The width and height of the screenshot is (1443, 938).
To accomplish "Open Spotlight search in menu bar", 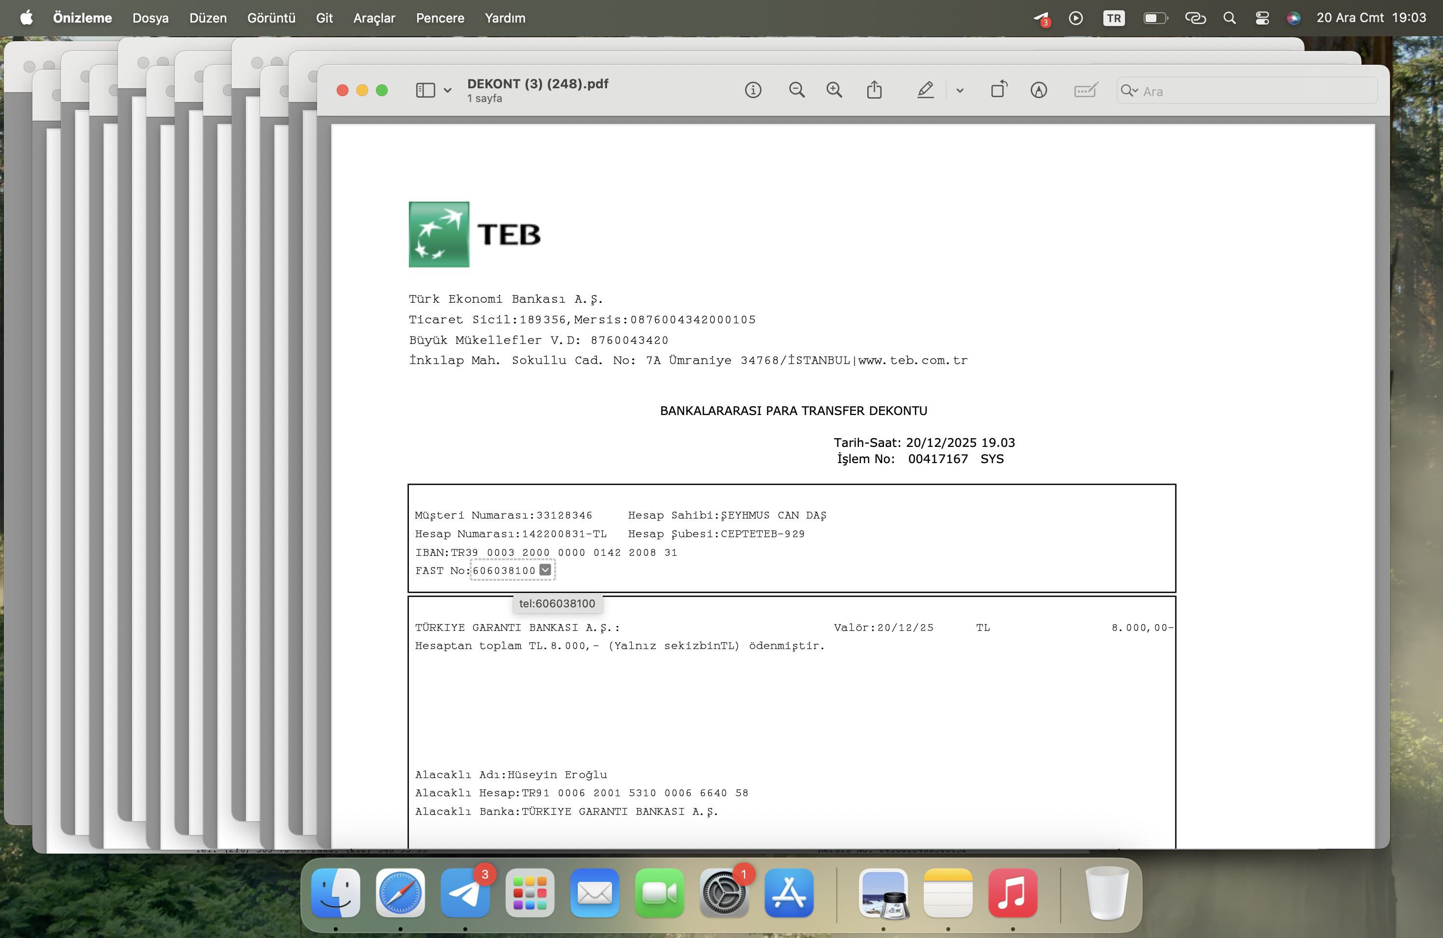I will pyautogui.click(x=1229, y=18).
